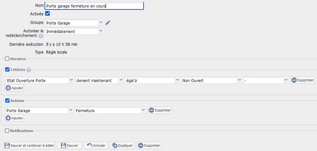
Task: Open the Critères help question mark
Action: pos(29,70)
